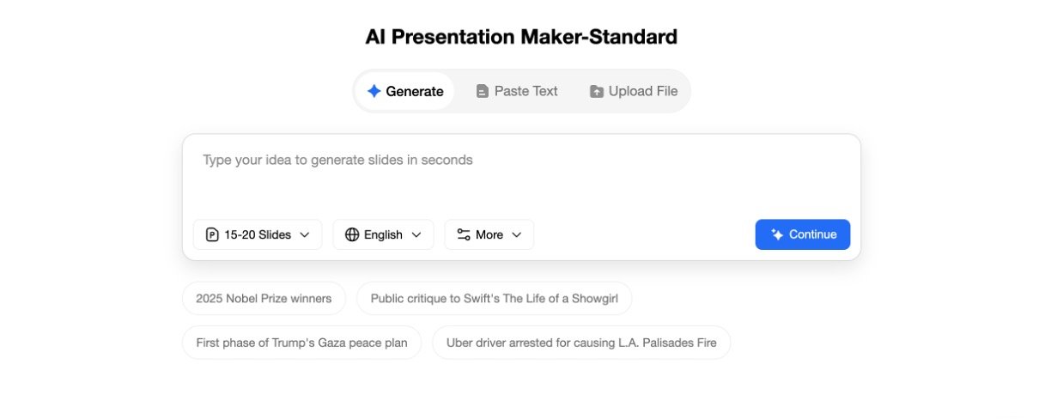Click the upload icon beside Upload File
This screenshot has width=1051, height=419.
click(597, 91)
